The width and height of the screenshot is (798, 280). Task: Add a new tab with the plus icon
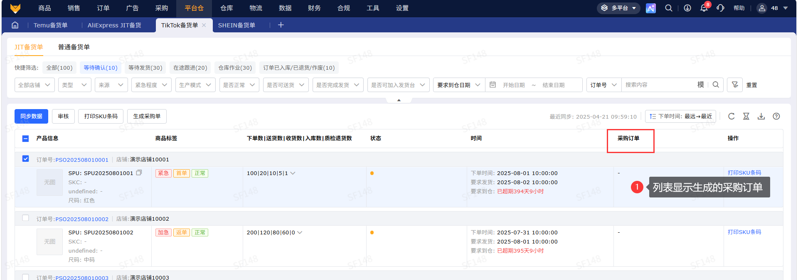tap(281, 25)
